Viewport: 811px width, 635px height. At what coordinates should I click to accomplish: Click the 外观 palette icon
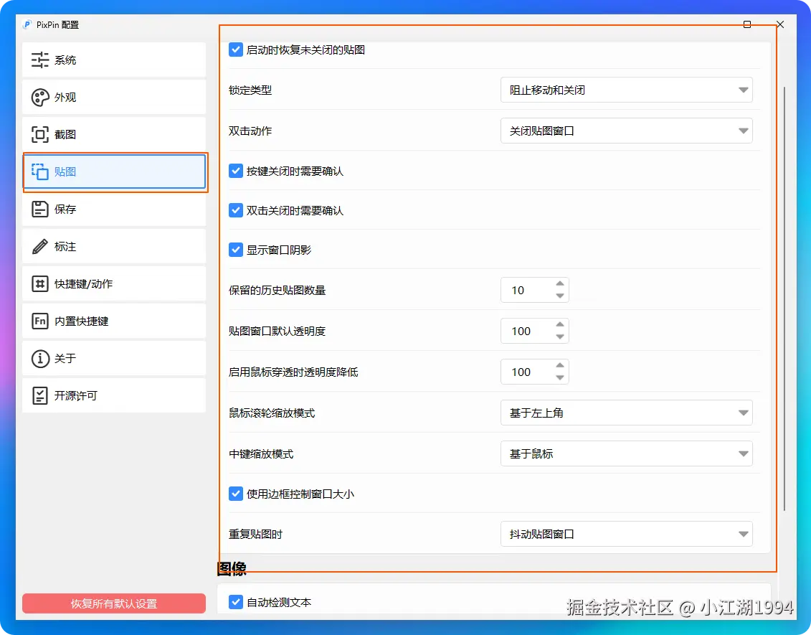[x=40, y=98]
